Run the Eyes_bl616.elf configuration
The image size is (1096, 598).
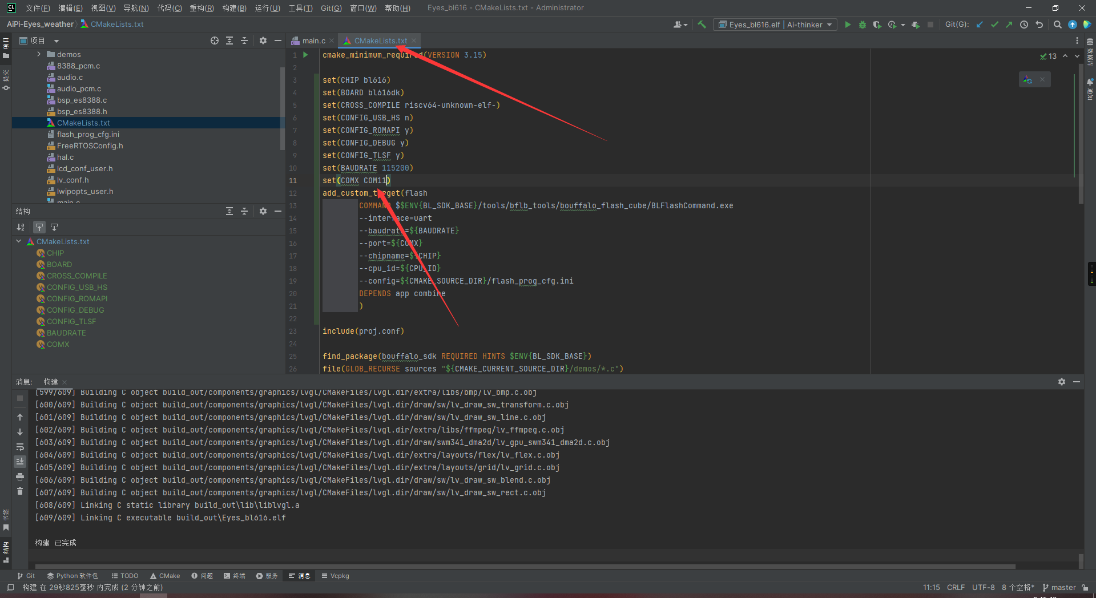click(848, 25)
